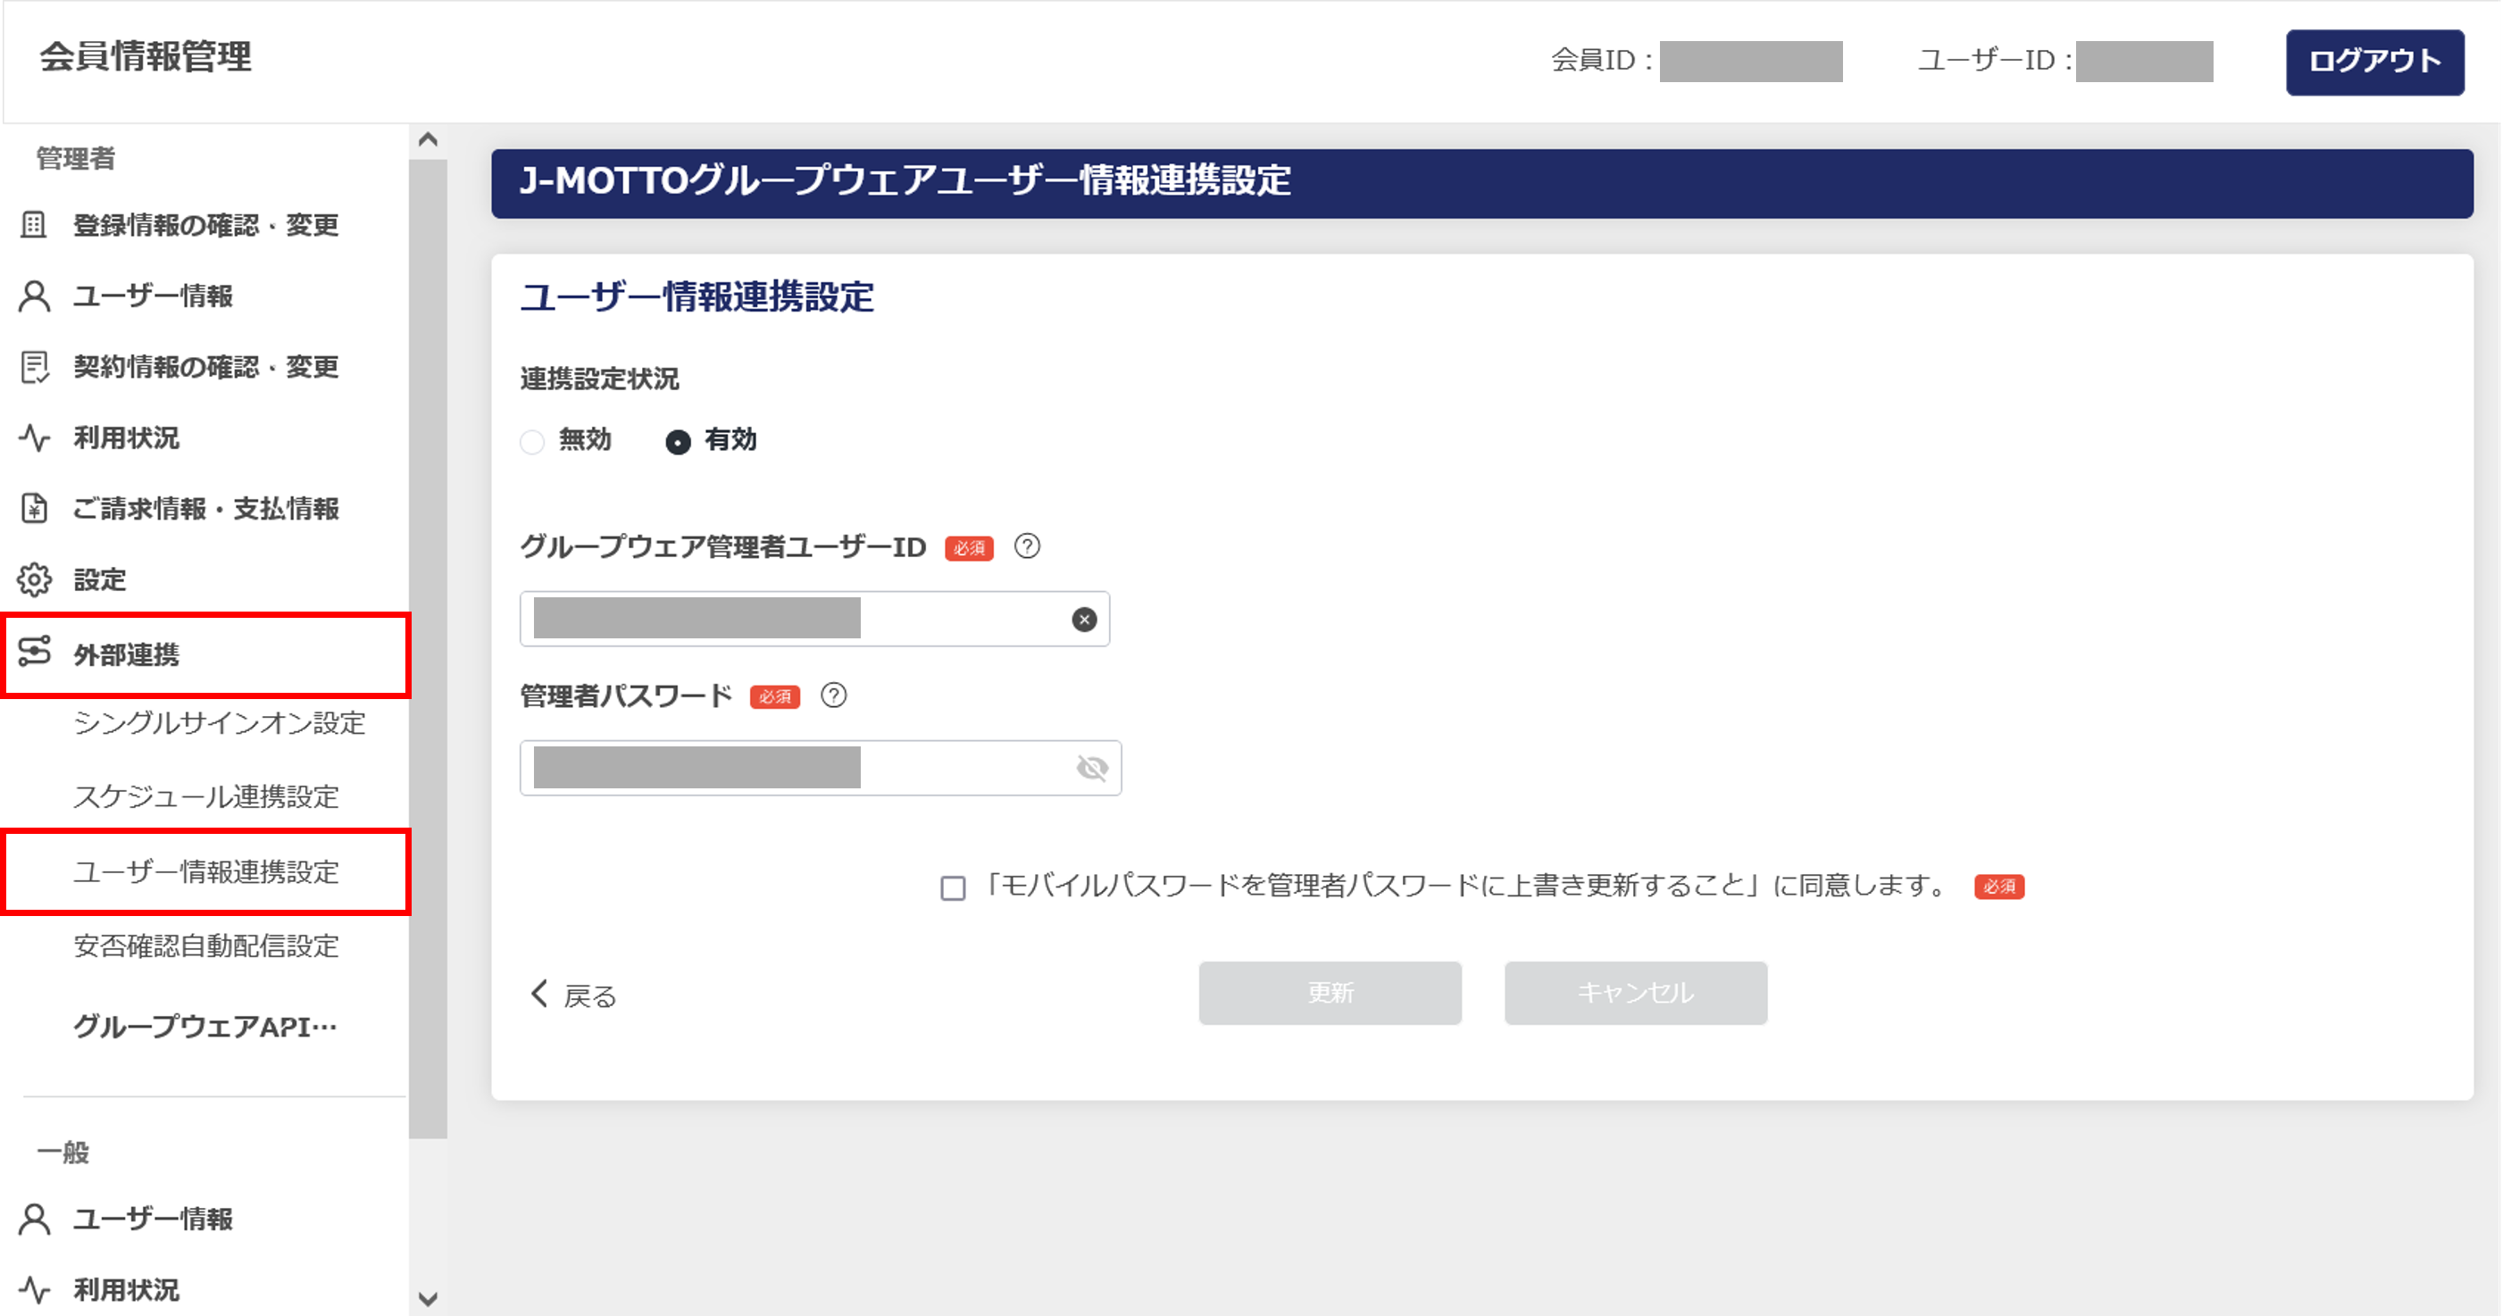2502x1316 pixels.
Task: Click the 戻る link
Action: click(x=589, y=996)
